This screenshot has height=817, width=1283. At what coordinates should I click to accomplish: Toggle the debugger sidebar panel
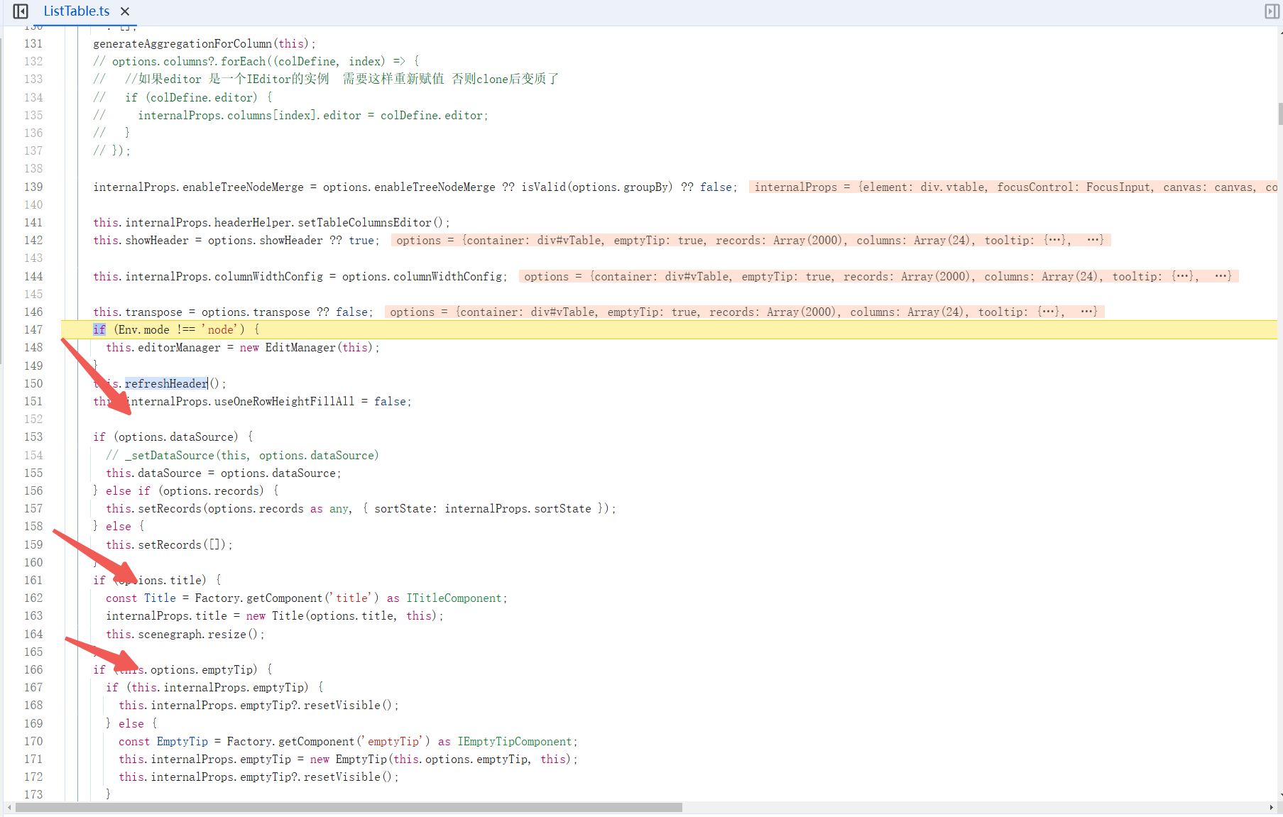pyautogui.click(x=1272, y=11)
